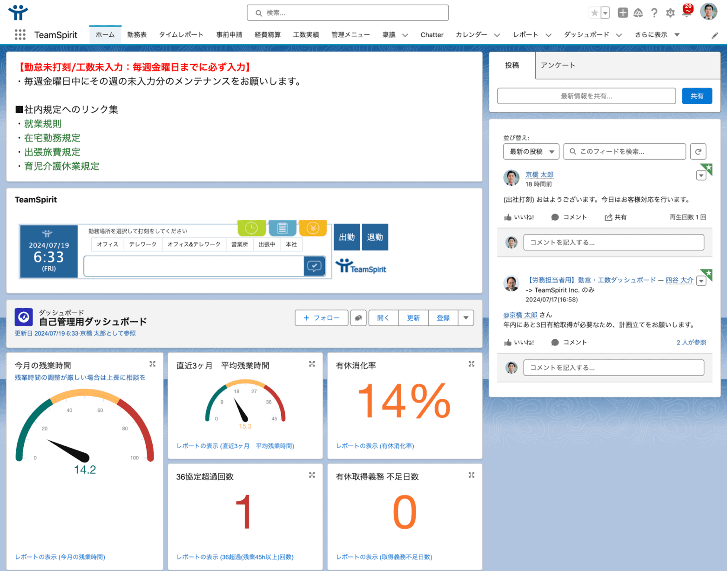Viewport: 727px width, 571px height.
Task: Open the app launcher grid icon
Action: coord(20,35)
